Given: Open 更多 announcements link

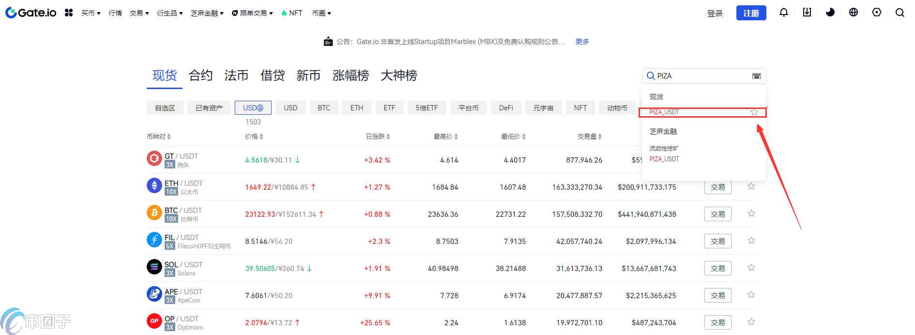Looking at the screenshot, I should click(x=582, y=42).
